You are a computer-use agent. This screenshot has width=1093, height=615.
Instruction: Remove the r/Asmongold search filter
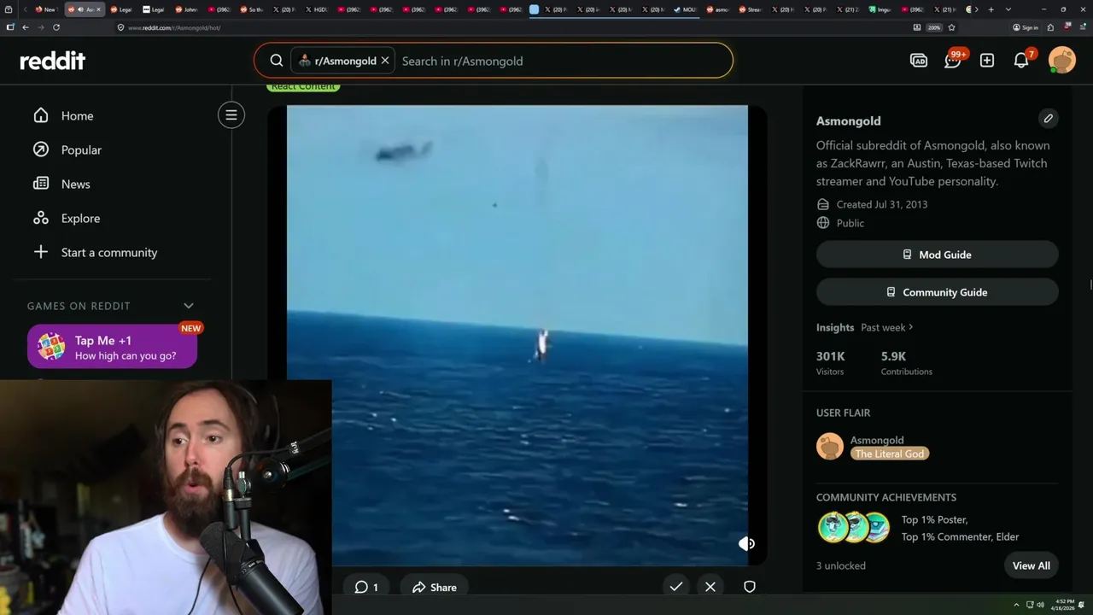point(385,61)
